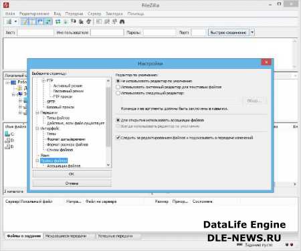Open the Вид menu
301x251 pixels.
[58, 13]
